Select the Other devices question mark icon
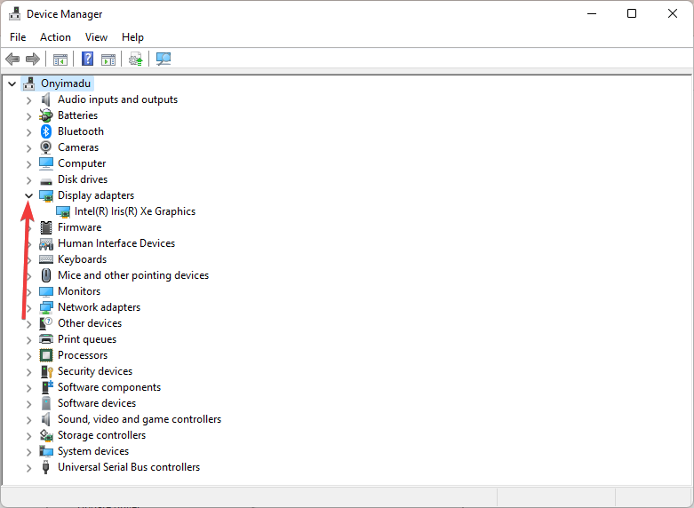This screenshot has height=508, width=694. click(x=46, y=323)
